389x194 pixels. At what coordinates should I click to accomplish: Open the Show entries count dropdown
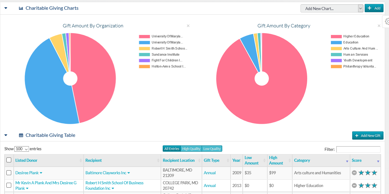coord(22,149)
